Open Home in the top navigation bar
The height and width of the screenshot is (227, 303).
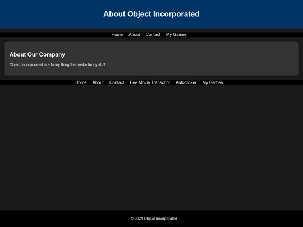117,35
